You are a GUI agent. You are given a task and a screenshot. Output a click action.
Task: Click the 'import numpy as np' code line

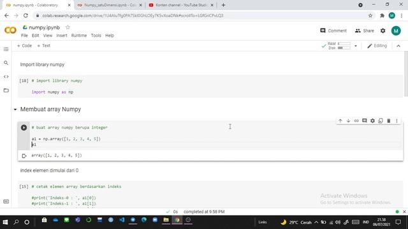pyautogui.click(x=52, y=92)
